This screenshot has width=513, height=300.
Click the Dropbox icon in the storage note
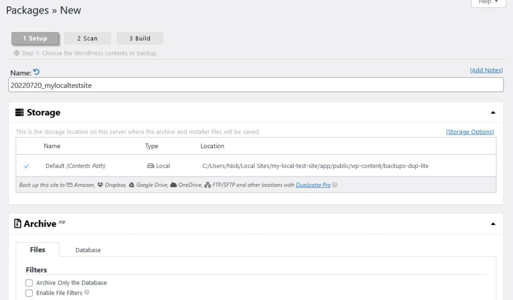pyautogui.click(x=100, y=185)
